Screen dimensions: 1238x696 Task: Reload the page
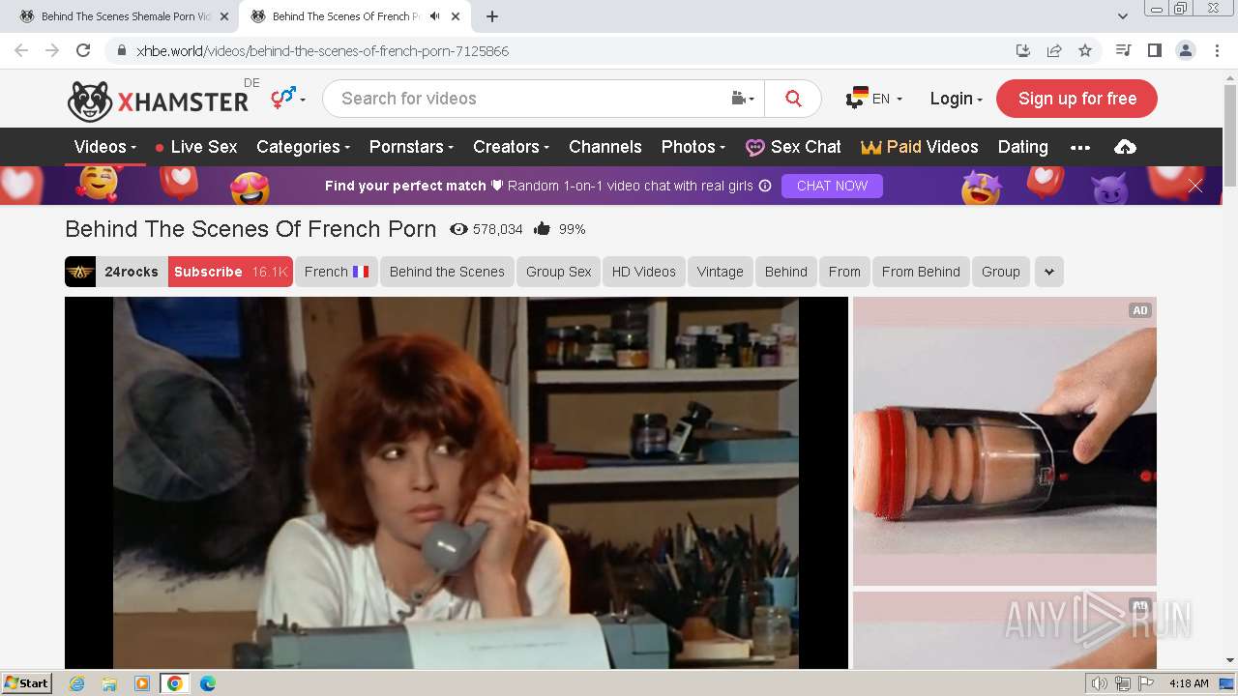[x=83, y=50]
